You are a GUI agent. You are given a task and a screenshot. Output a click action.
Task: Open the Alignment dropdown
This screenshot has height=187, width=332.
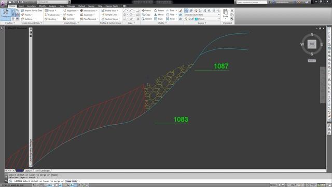coord(71,10)
